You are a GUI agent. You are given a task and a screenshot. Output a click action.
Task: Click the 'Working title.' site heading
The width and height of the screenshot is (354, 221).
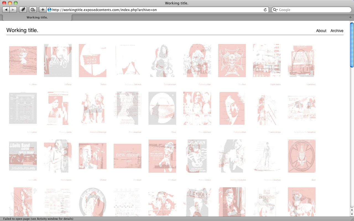22,30
